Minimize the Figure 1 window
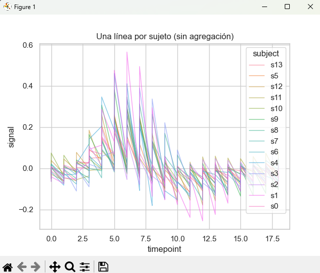The height and width of the screenshot is (273, 320). click(264, 7)
